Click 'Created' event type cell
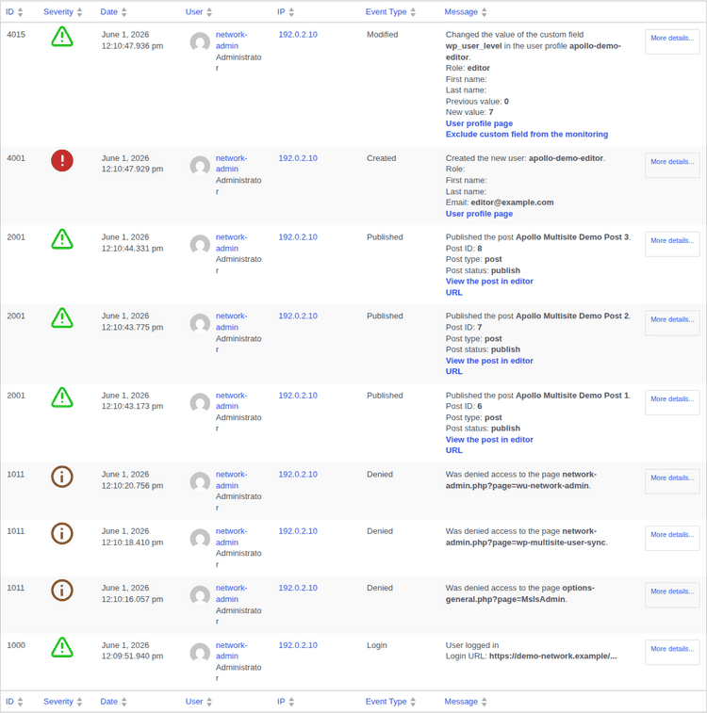The width and height of the screenshot is (707, 713). point(381,158)
